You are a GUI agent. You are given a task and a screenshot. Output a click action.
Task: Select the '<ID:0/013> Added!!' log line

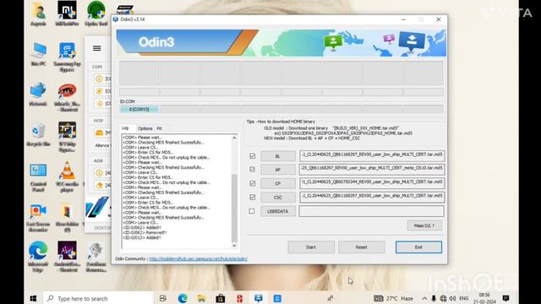(142, 237)
